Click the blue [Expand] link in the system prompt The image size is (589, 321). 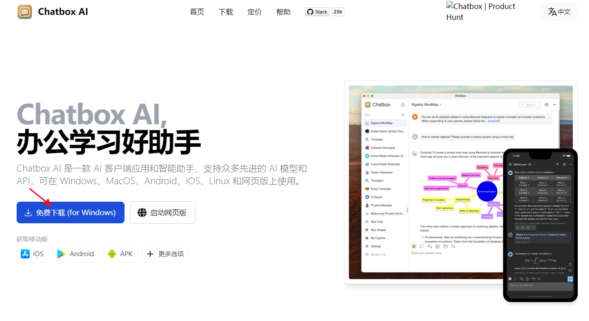494,121
